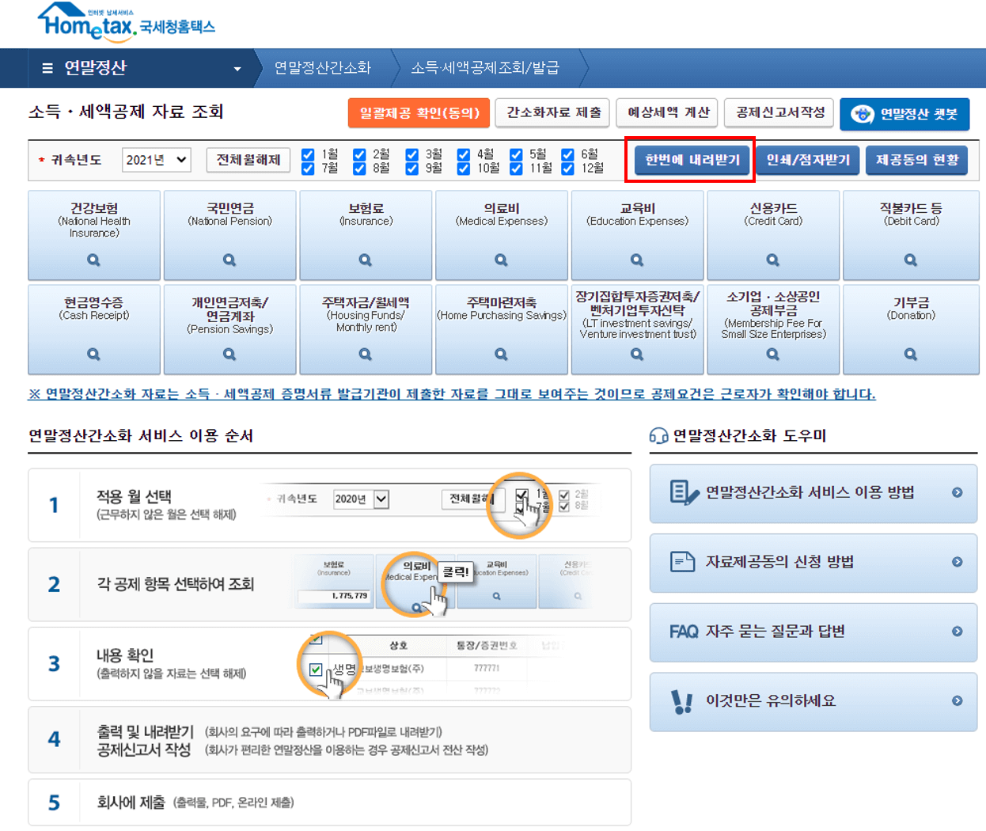Image resolution: width=986 pixels, height=831 pixels.
Task: Expand 자료제공동의 신청 방법 helper section
Action: click(813, 563)
